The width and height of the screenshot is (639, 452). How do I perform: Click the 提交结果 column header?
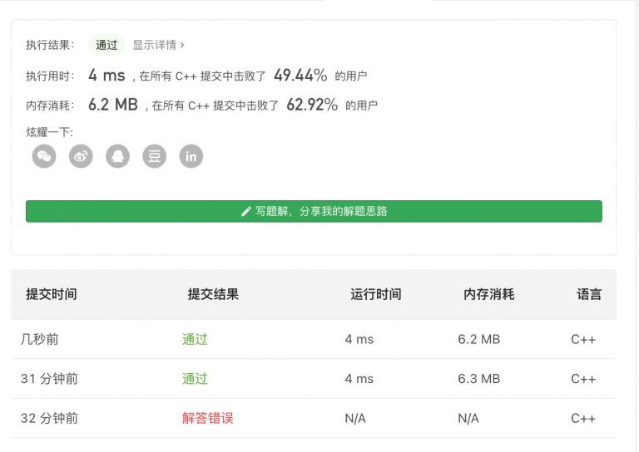coord(213,294)
